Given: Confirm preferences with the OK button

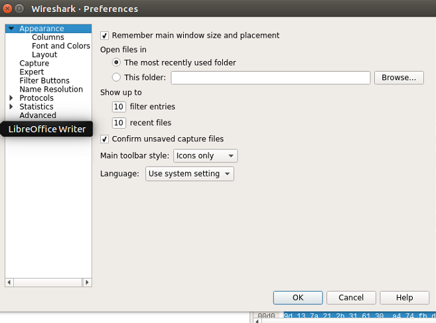Looking at the screenshot, I should click(x=298, y=298).
